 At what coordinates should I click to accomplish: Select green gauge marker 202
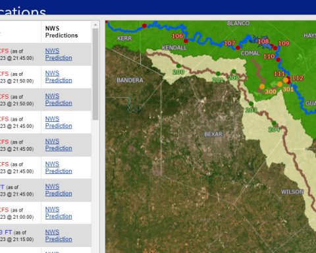click(x=234, y=71)
